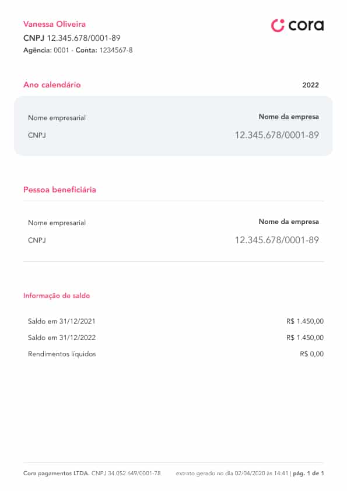The image size is (347, 491).
Task: Click the Cora pagamentos LTDA footer text
Action: point(57,473)
